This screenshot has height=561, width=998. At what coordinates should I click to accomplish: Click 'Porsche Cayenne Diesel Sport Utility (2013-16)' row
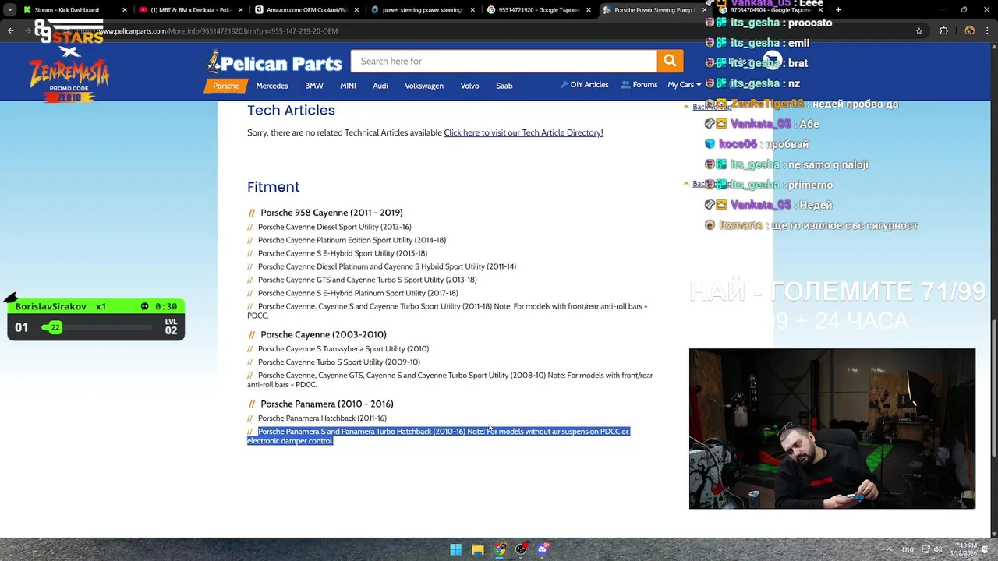[x=334, y=227]
